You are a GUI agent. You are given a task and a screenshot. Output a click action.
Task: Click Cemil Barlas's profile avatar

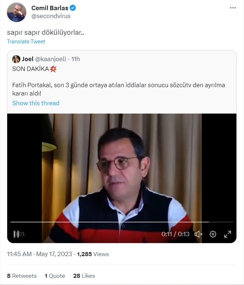click(x=17, y=12)
